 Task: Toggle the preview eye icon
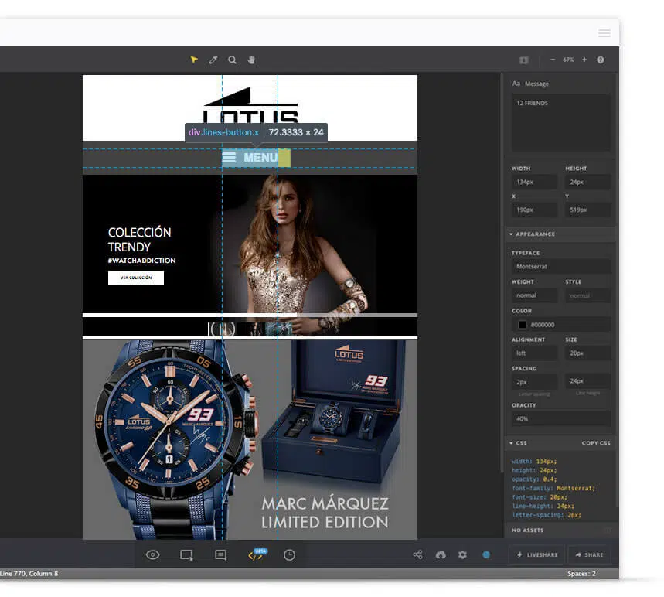tap(153, 554)
